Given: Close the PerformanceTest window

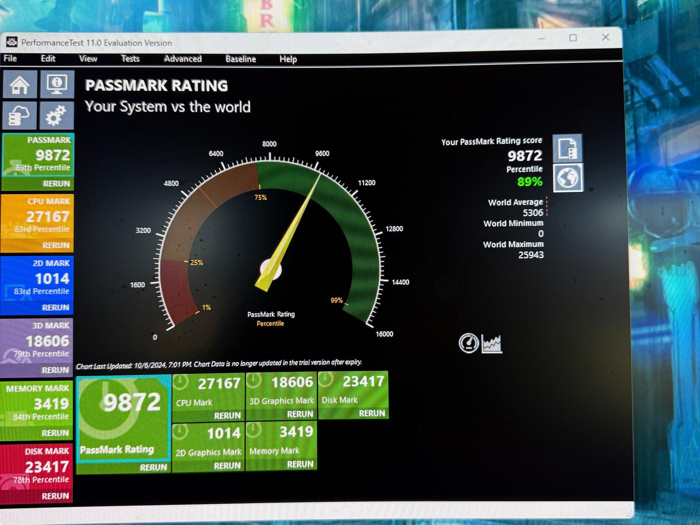Looking at the screenshot, I should [x=605, y=37].
